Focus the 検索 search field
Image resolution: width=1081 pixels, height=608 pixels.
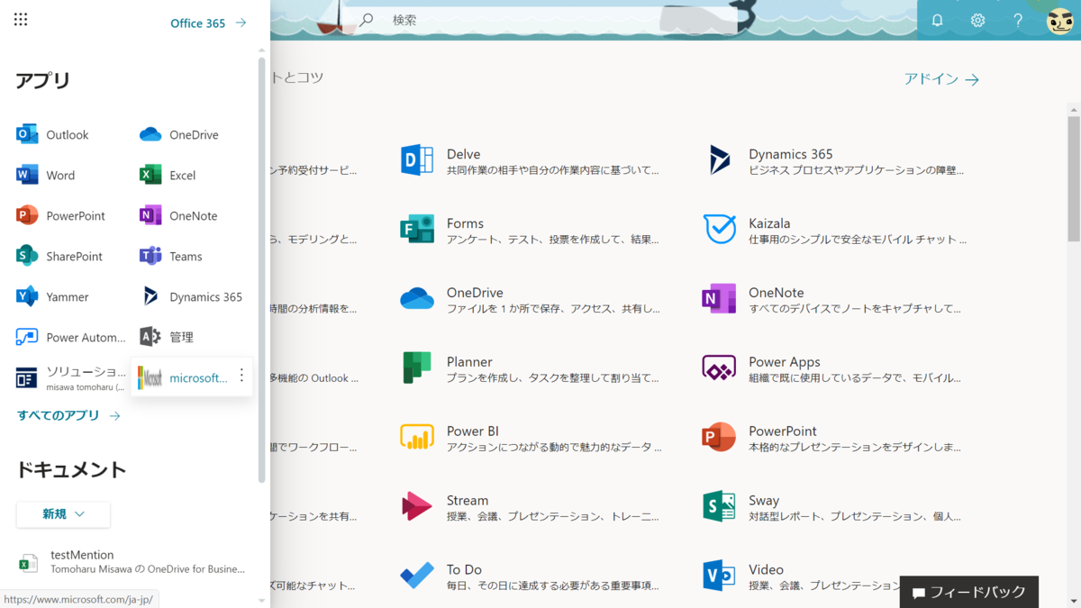548,20
